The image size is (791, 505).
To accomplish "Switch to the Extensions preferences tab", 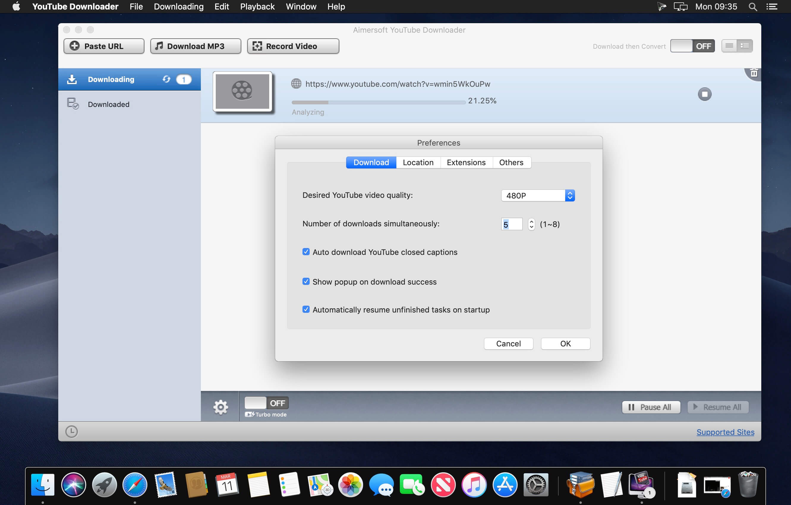I will (x=467, y=161).
